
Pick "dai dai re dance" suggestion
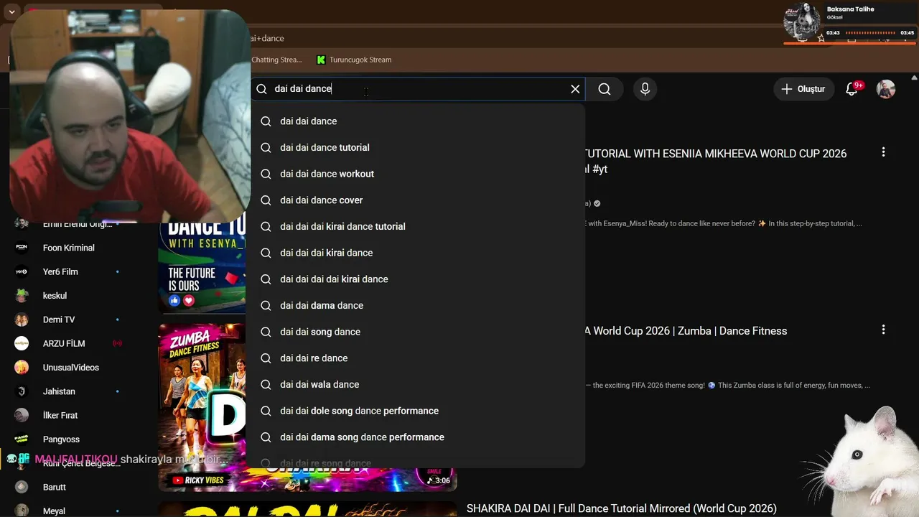point(416,358)
